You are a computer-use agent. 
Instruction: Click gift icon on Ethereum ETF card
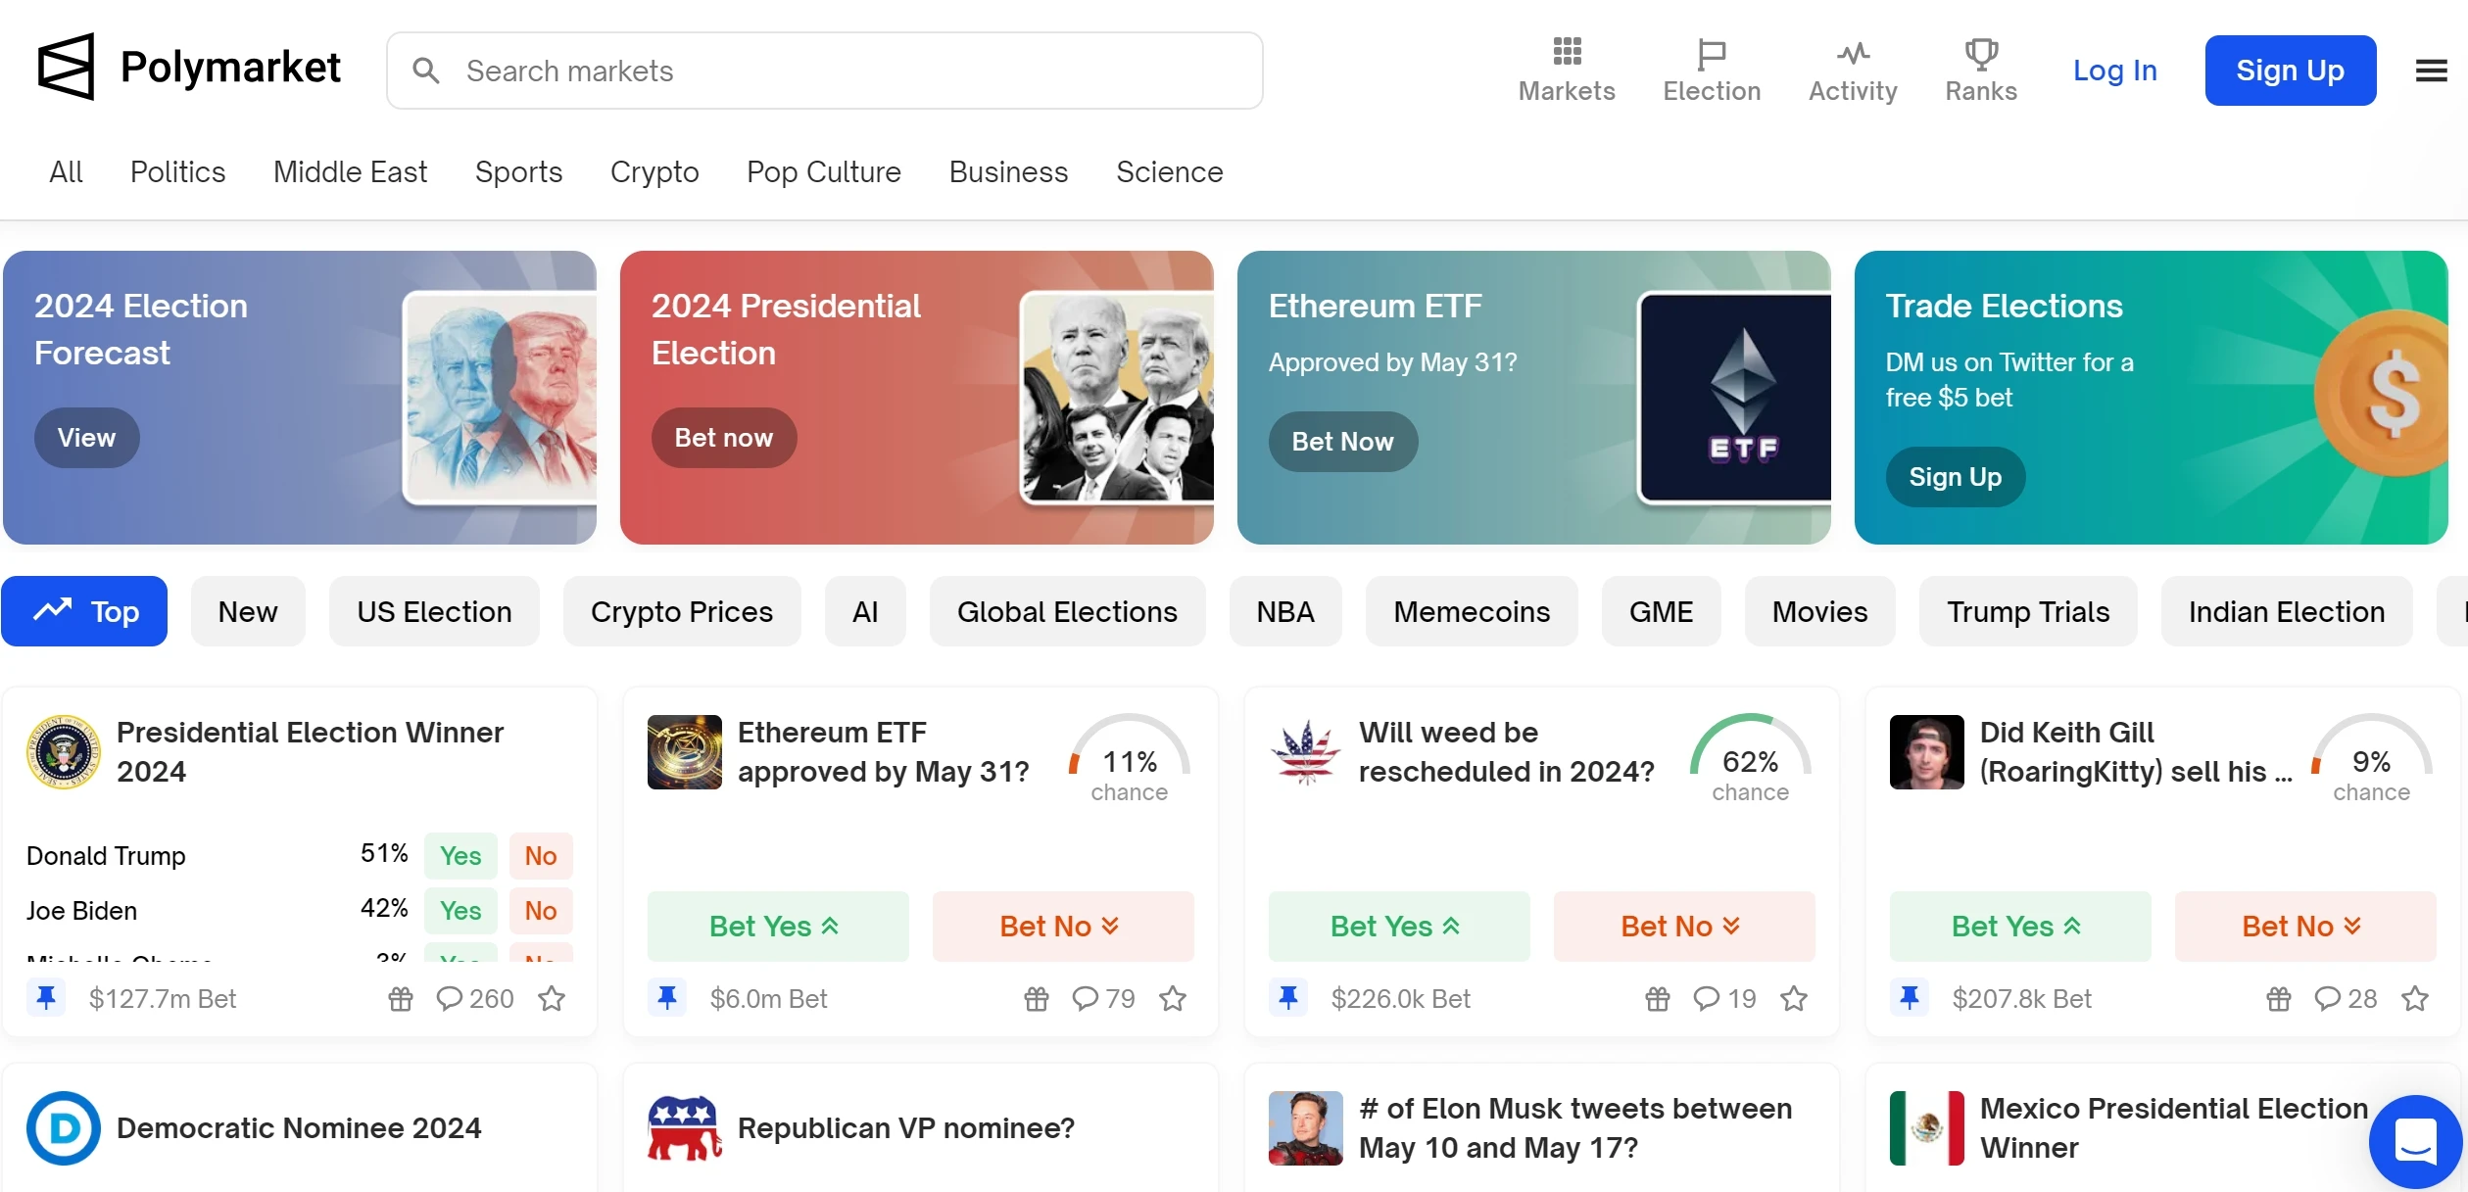click(x=1036, y=999)
